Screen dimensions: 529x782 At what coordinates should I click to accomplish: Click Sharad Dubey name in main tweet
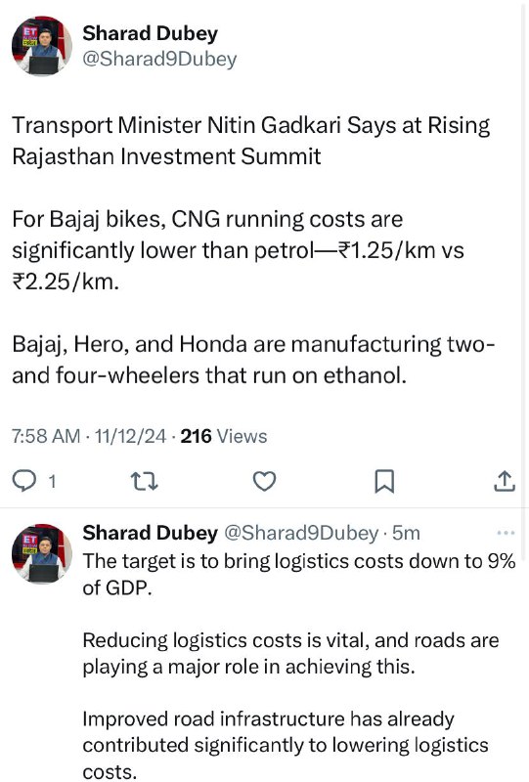point(151,33)
